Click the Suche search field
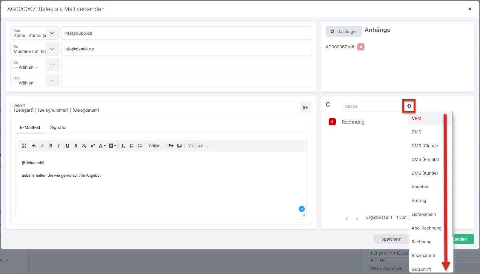Image resolution: width=480 pixels, height=274 pixels. click(372, 106)
